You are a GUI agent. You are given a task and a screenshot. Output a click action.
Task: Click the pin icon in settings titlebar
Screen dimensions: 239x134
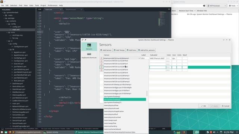tap(86, 40)
